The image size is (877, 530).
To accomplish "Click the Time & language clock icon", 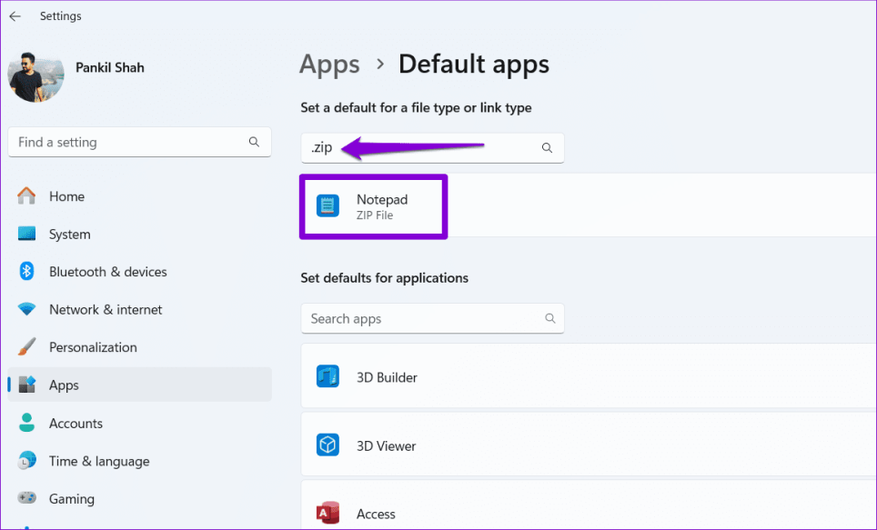I will pos(25,461).
